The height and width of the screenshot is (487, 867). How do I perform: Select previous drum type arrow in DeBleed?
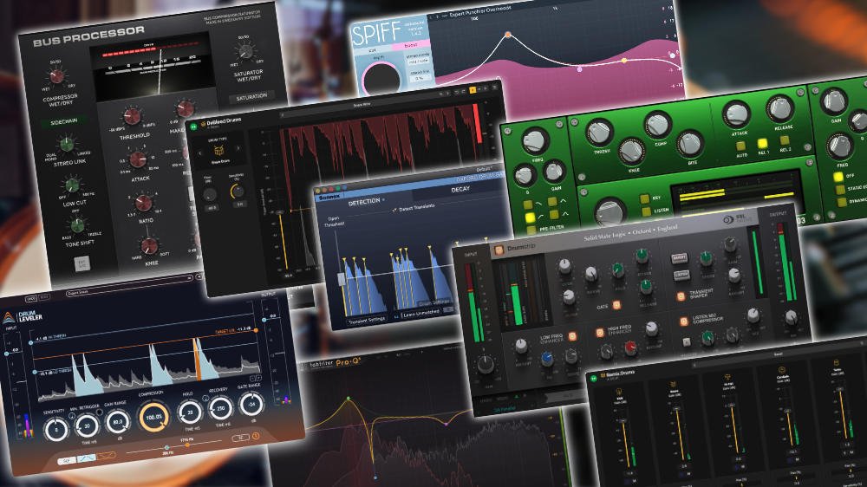point(200,152)
